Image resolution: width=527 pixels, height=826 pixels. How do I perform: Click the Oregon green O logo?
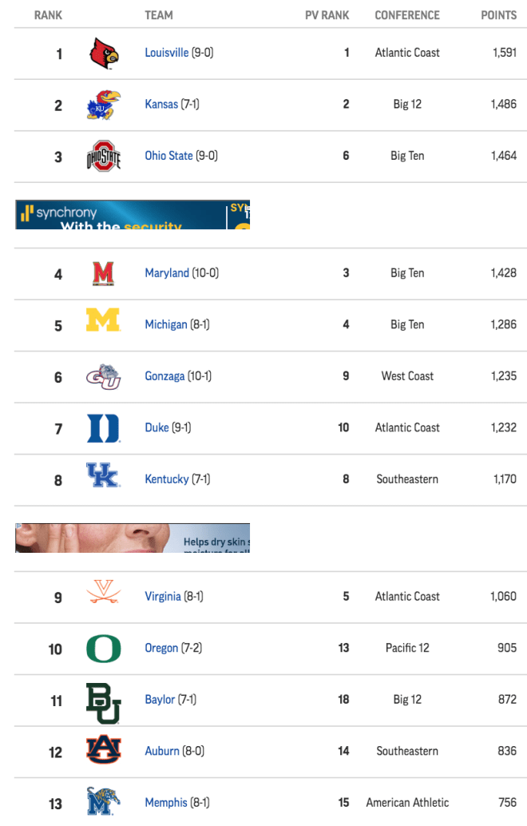104,649
